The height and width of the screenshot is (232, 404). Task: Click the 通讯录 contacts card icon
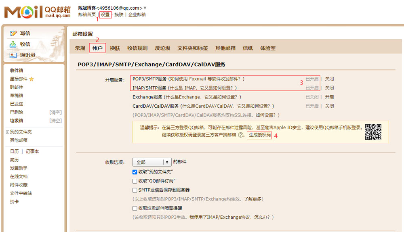[13, 55]
